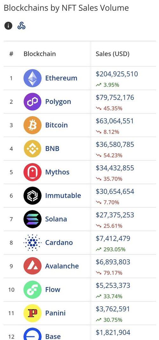The width and height of the screenshot is (159, 340).
Task: Click the red Mythos logo
Action: click(x=32, y=172)
